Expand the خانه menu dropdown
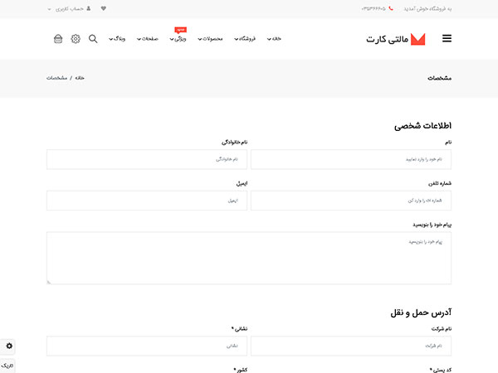The width and height of the screenshot is (498, 373). [275, 39]
